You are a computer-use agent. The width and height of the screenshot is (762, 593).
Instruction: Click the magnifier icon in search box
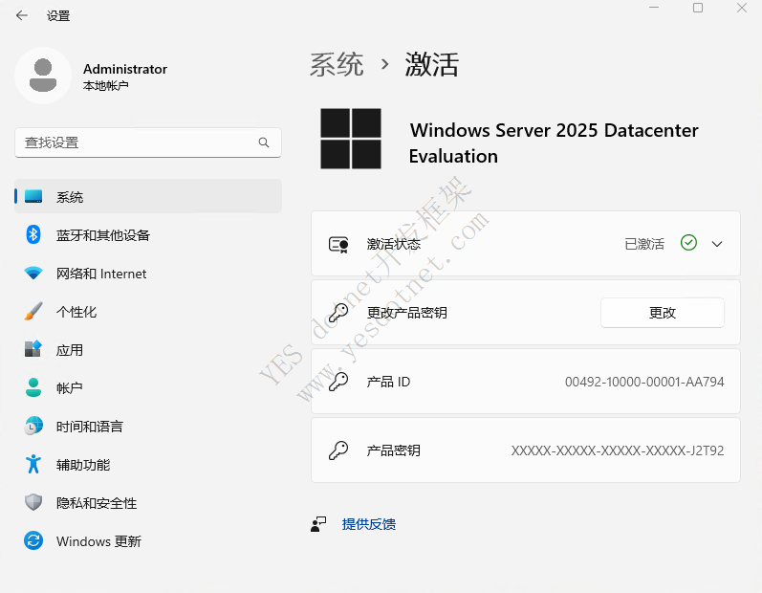263,143
